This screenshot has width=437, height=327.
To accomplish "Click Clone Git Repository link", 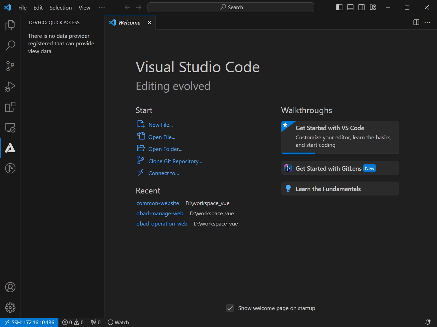I will pos(175,161).
